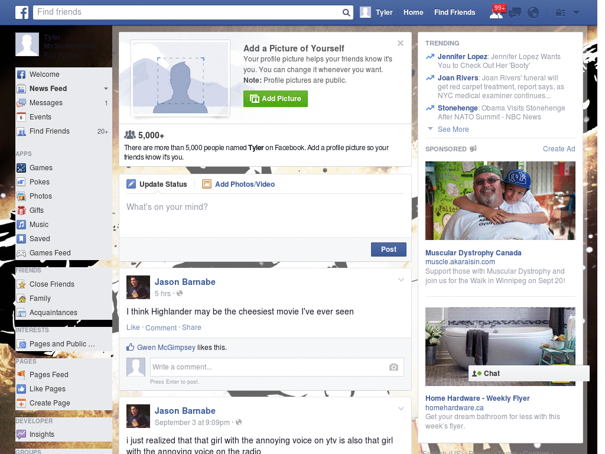Image resolution: width=605 pixels, height=454 pixels.
Task: Click the Messages sidebar icon
Action: pos(21,103)
